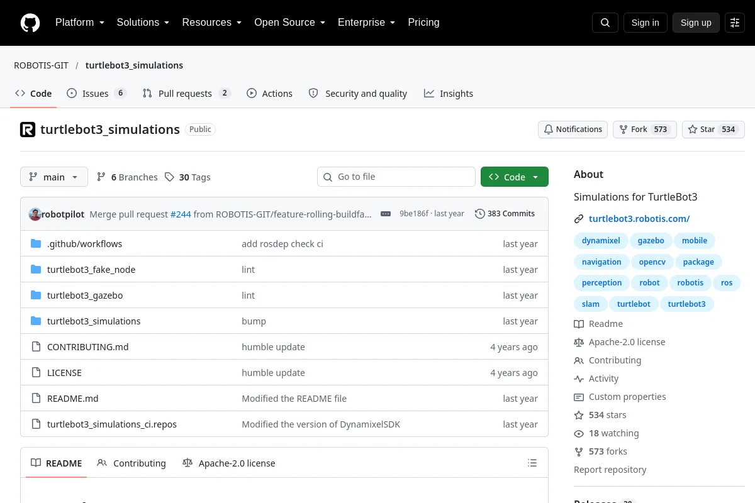Switch to Security and quality tab

point(358,93)
